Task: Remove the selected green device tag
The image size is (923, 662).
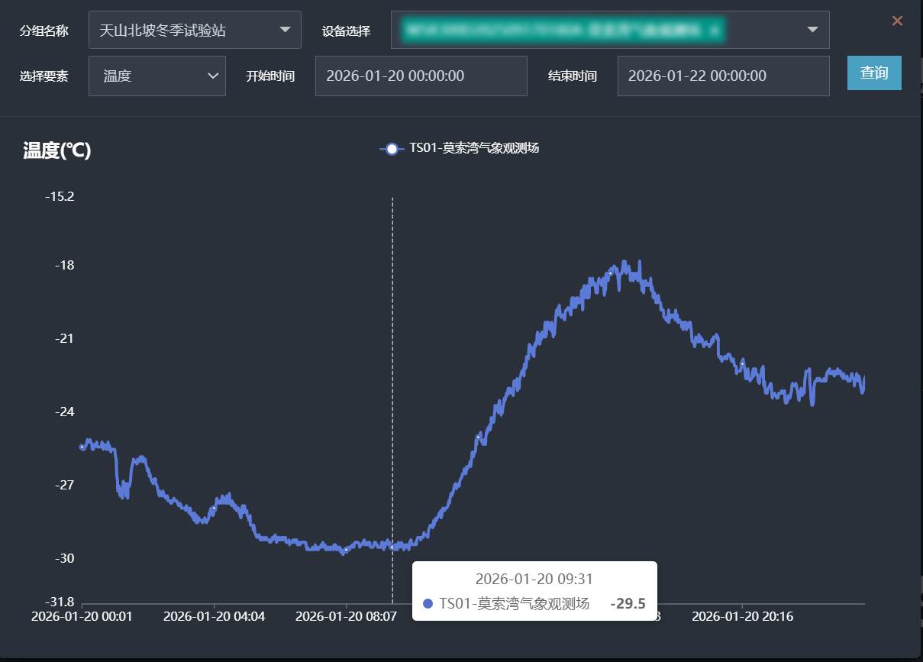Action: pyautogui.click(x=713, y=31)
